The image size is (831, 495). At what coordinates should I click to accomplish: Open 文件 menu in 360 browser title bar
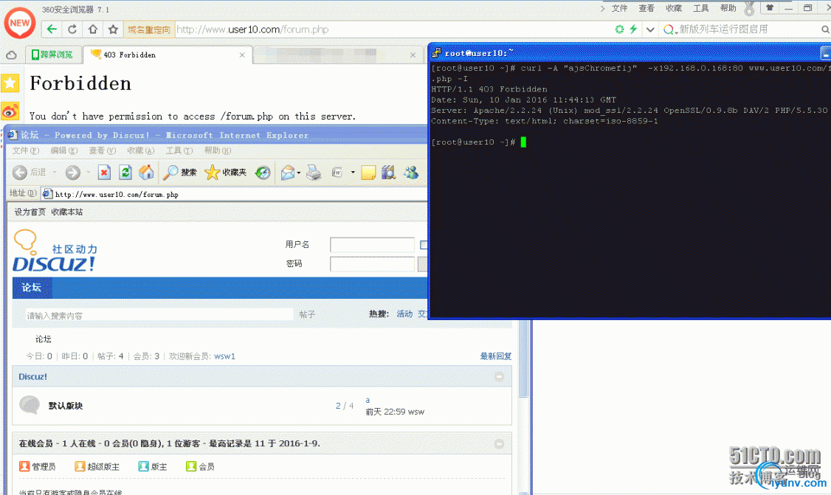coord(619,8)
